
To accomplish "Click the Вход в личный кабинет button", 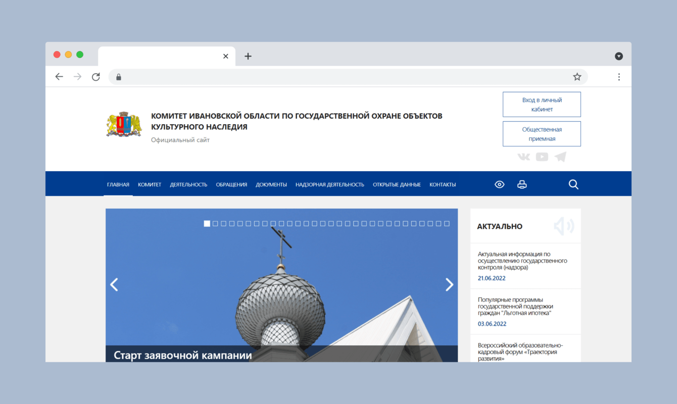I will click(x=541, y=104).
